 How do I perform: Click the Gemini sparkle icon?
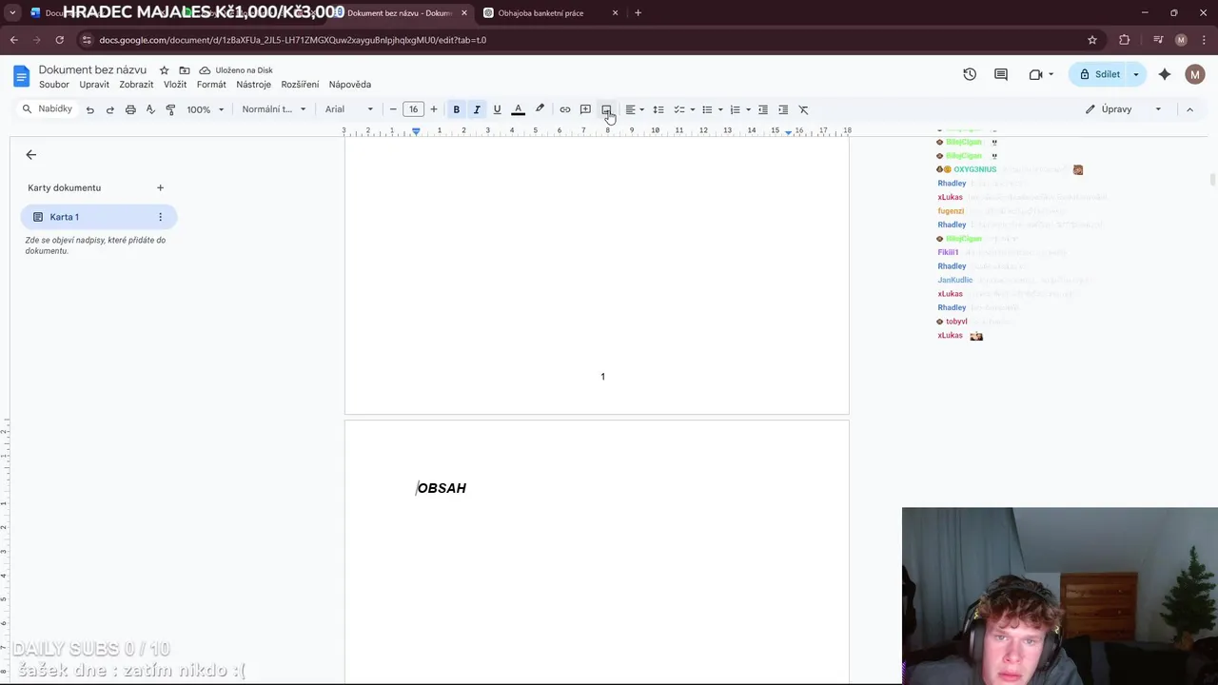tap(1165, 74)
